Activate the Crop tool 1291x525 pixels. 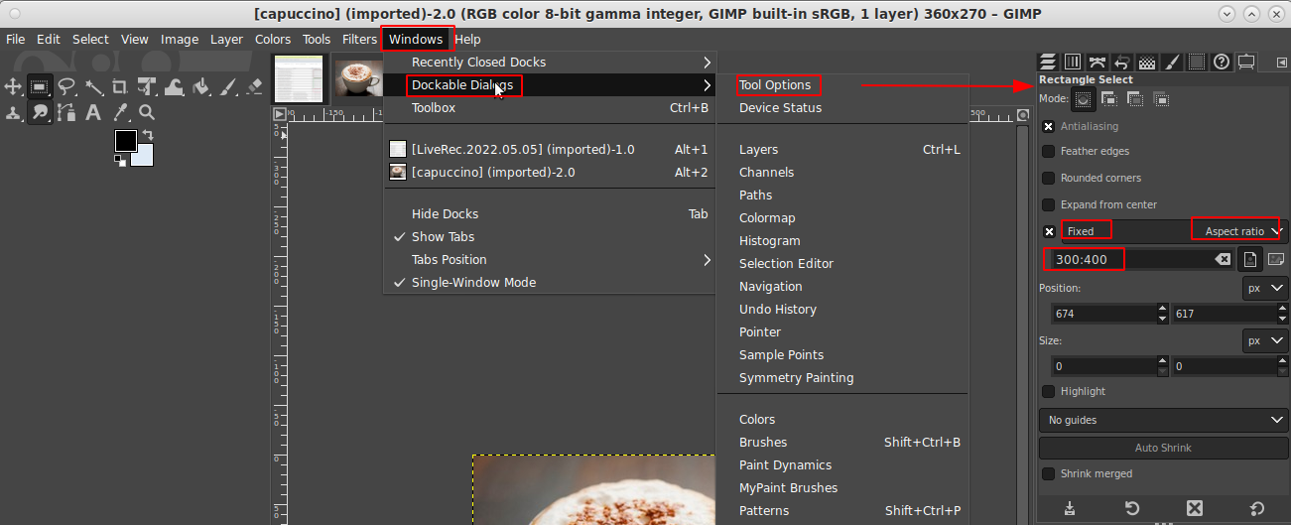[120, 86]
